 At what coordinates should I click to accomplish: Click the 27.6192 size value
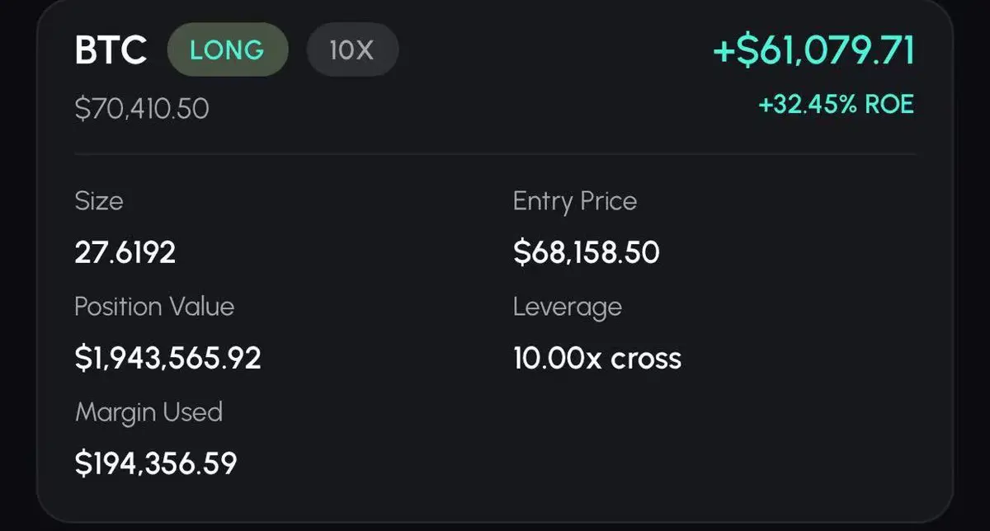(x=125, y=252)
